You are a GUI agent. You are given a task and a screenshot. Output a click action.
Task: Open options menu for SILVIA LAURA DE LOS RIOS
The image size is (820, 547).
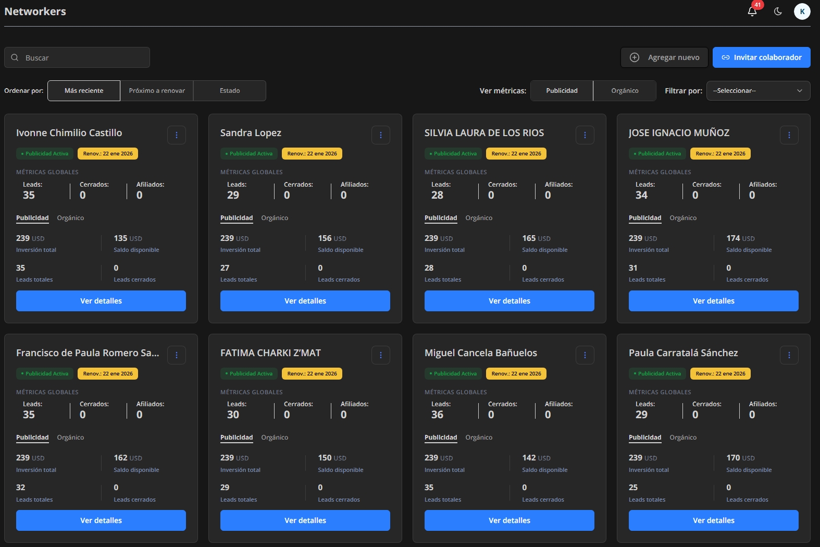[x=585, y=135]
